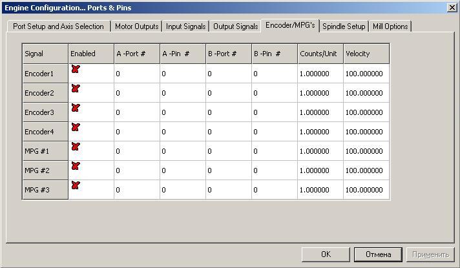Screen dimensions: 460x268
Task: Click the A -Port # column header
Action: 137,54
